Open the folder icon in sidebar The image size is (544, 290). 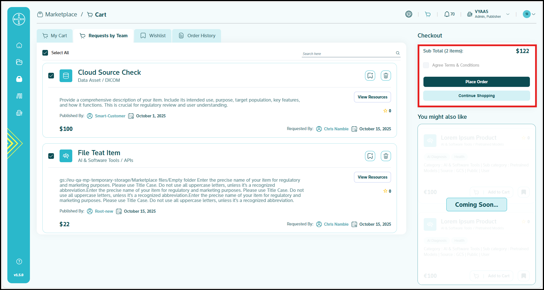tap(19, 62)
